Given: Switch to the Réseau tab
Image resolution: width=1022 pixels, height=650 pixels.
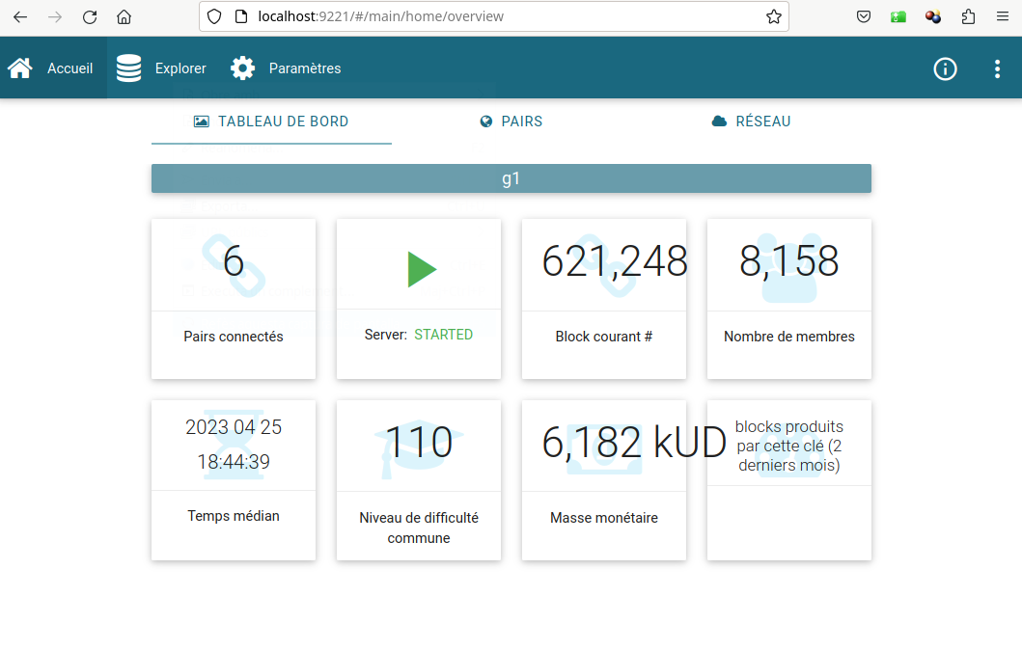Looking at the screenshot, I should pos(751,122).
